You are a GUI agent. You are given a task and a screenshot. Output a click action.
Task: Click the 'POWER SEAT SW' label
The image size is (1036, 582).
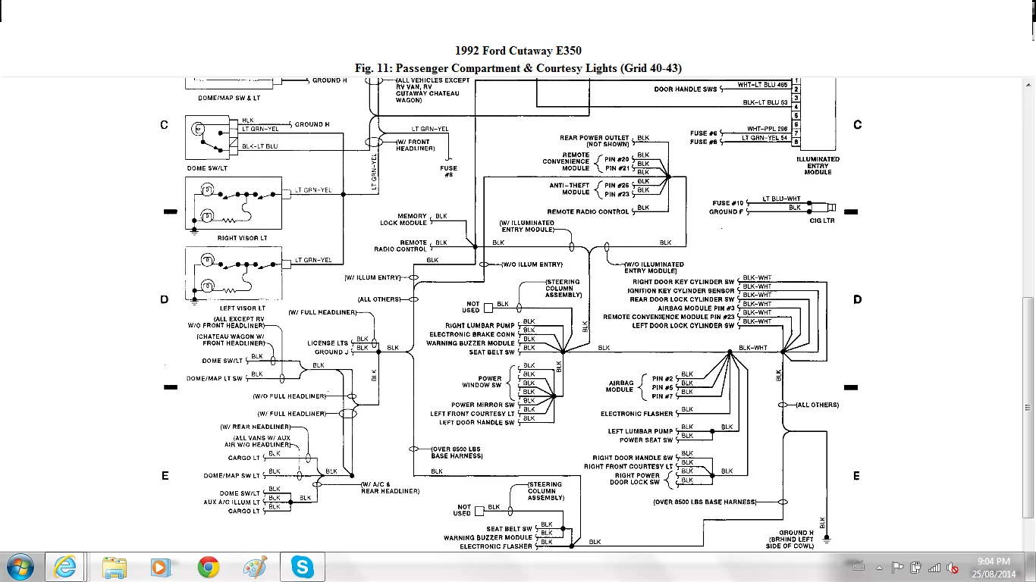click(646, 440)
